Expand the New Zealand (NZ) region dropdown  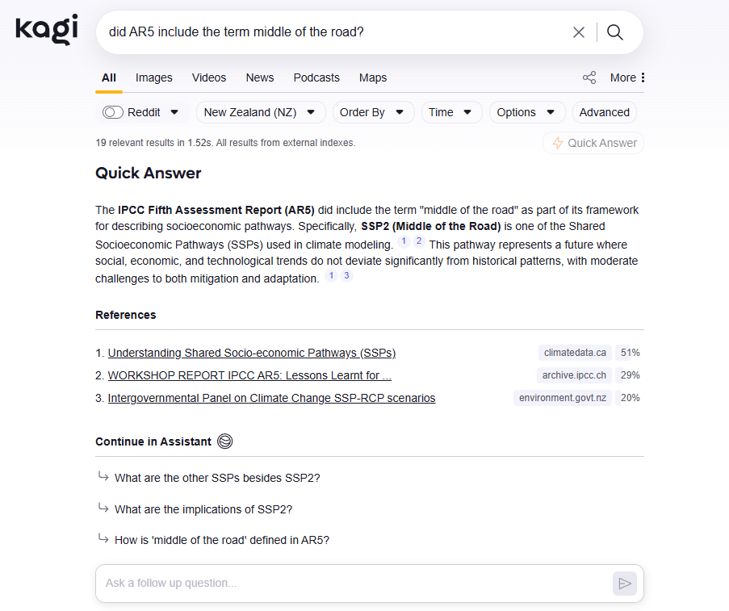(260, 112)
